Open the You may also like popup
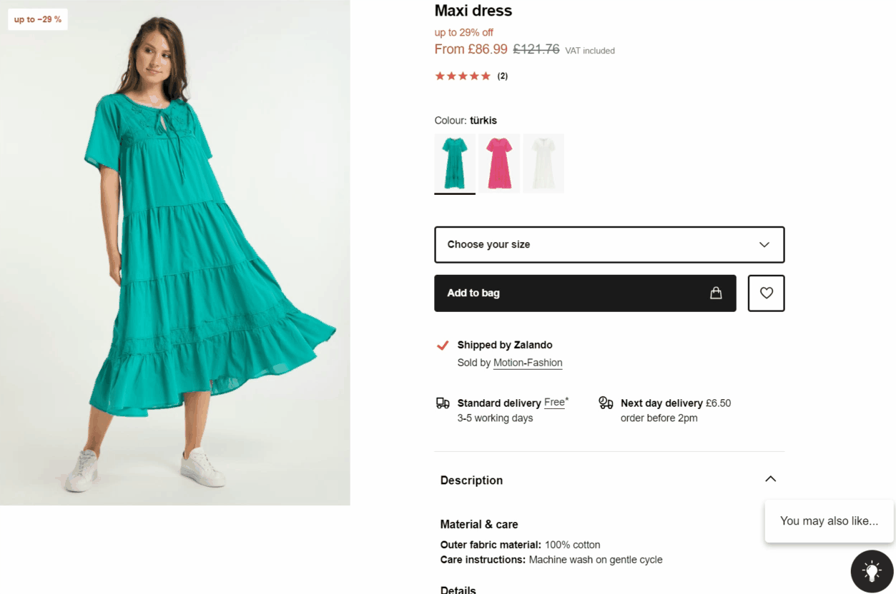 coord(829,521)
